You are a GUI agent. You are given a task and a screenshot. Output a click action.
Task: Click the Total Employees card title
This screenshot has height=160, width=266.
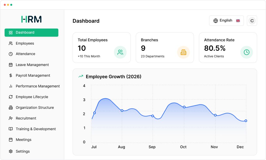pyautogui.click(x=93, y=40)
